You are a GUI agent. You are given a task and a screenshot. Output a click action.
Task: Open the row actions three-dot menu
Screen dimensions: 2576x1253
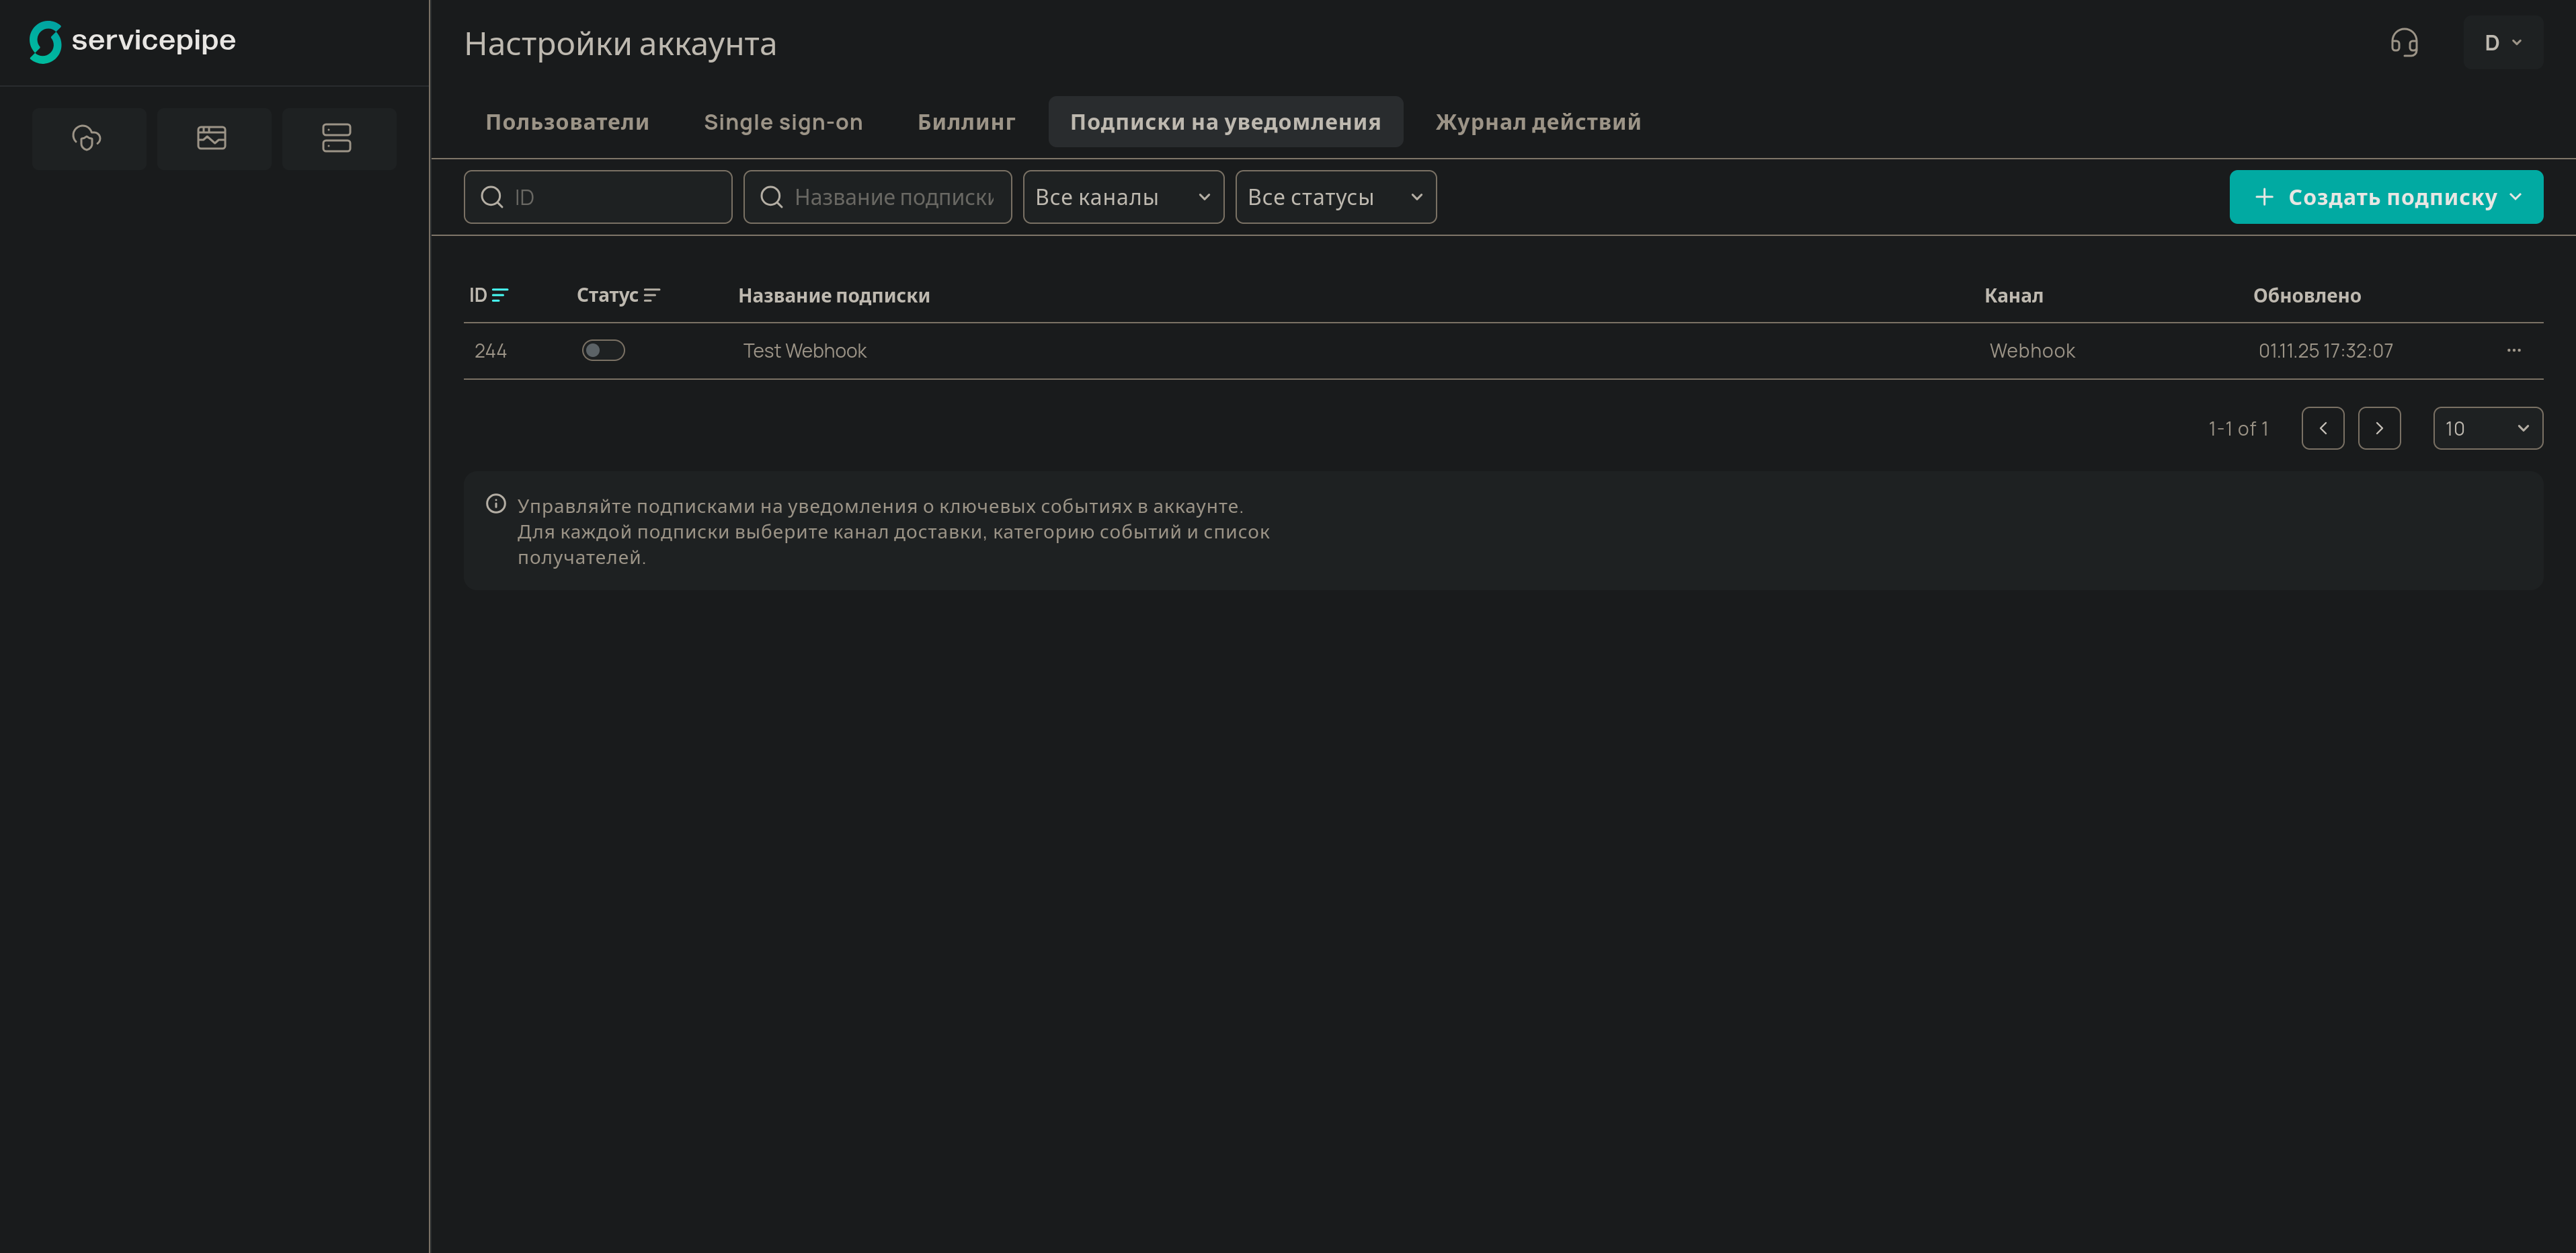click(2513, 351)
